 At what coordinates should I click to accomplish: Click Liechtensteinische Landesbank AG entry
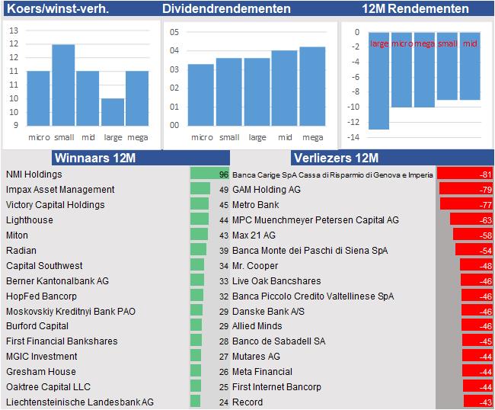click(80, 402)
